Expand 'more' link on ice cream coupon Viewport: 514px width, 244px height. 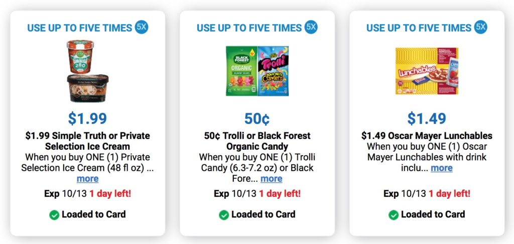87,179
